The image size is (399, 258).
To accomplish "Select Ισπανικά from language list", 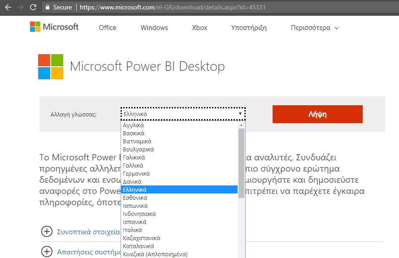I will [179, 222].
